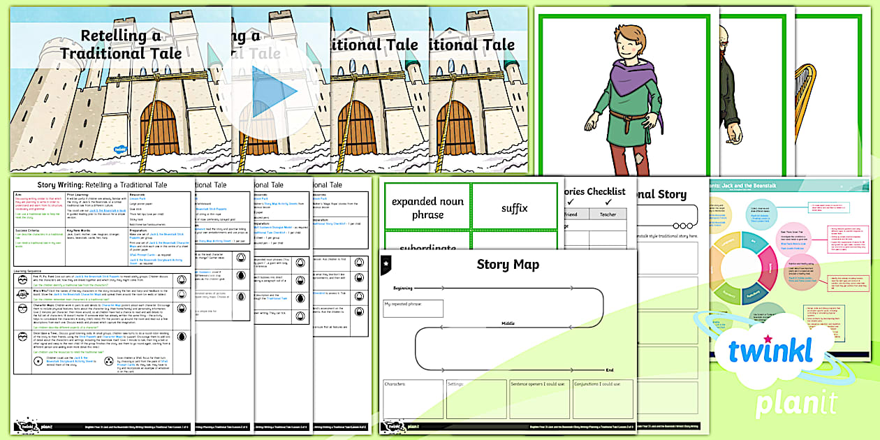Tick the Friend checkmark on the Stories Checklist
This screenshot has width=880, height=440.
(x=572, y=200)
